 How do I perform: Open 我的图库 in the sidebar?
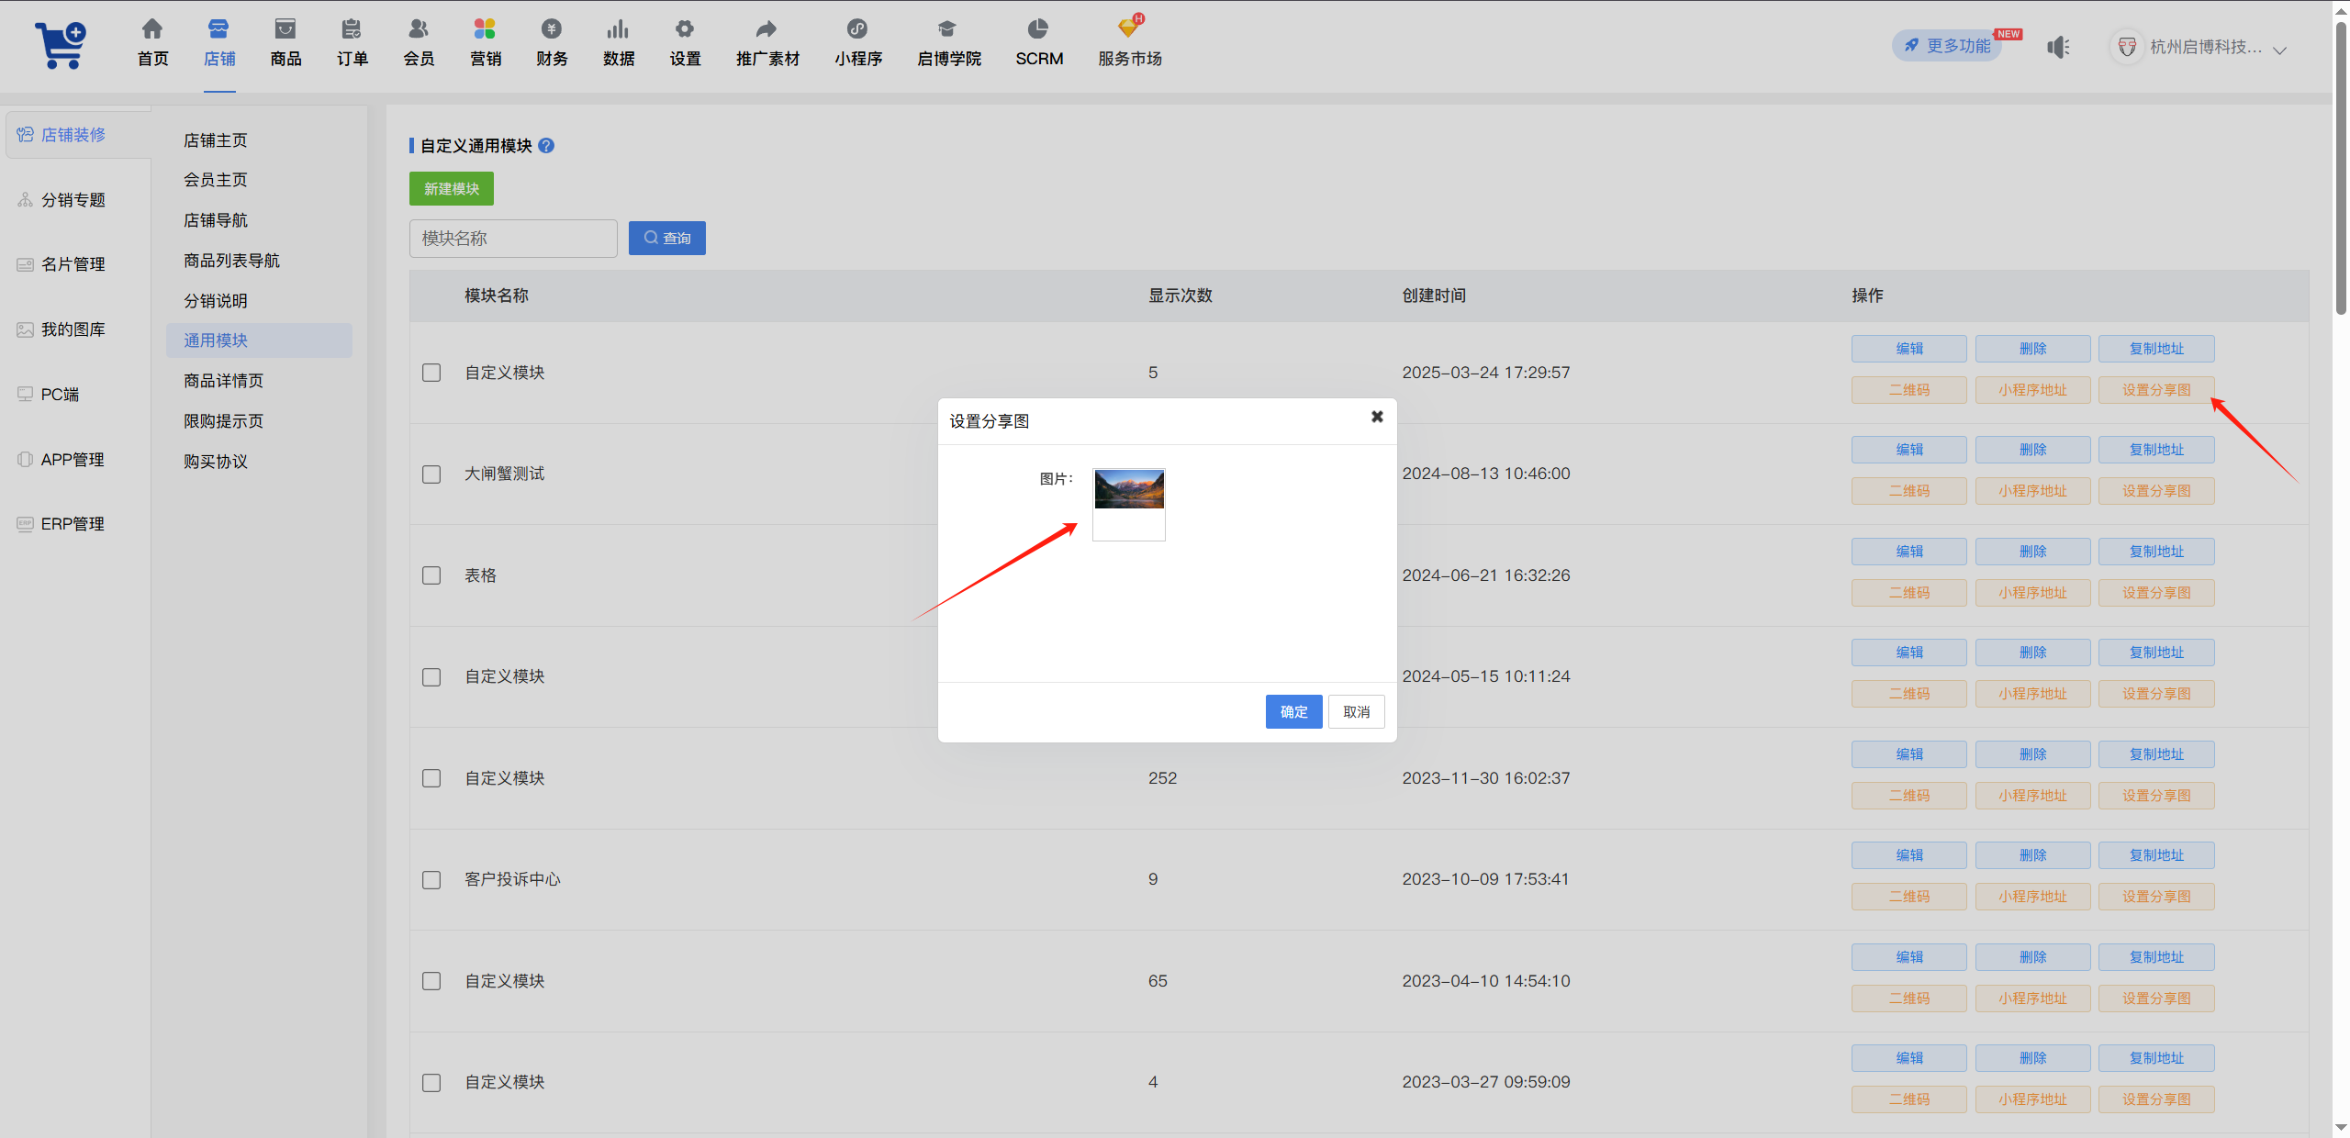coord(61,329)
